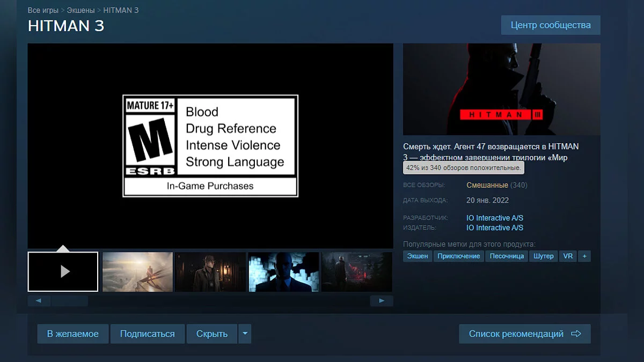The height and width of the screenshot is (362, 644).
Task: Click 'Подписаться' to follow the game
Action: point(148,334)
